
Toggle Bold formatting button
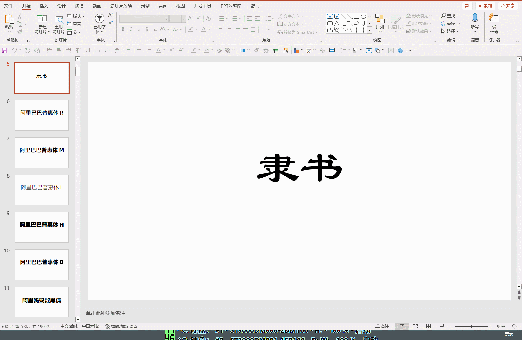tap(123, 29)
